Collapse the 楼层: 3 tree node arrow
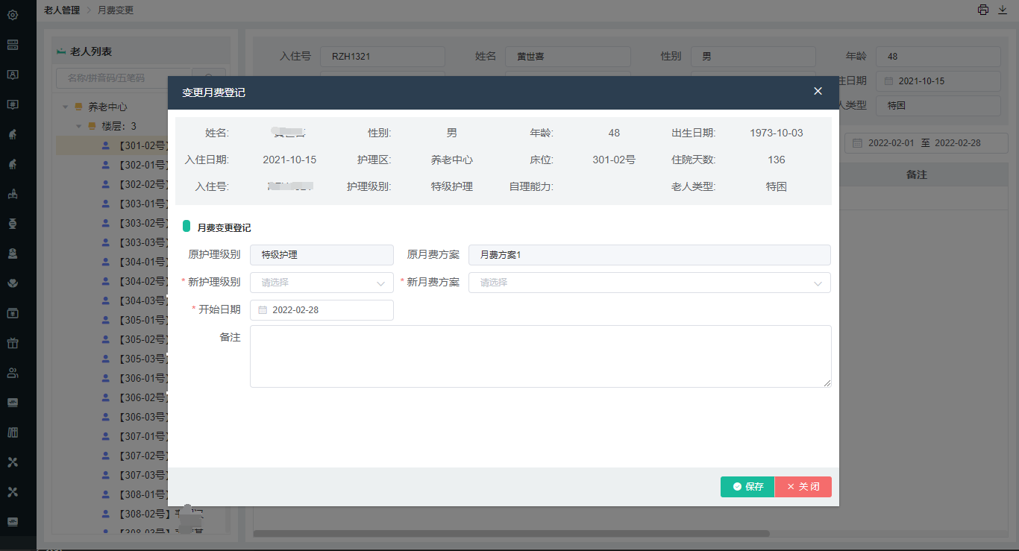The image size is (1019, 551). (79, 126)
